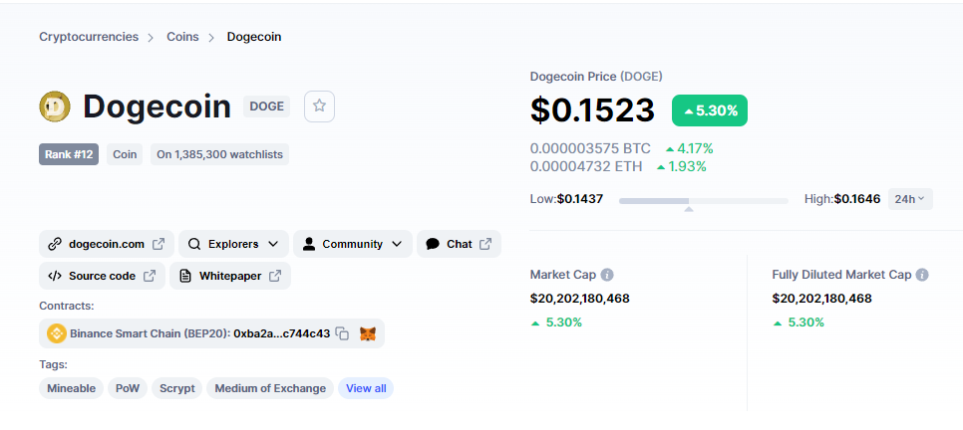Open dogecoin.com website link
Screen dimensions: 963x430
click(107, 244)
